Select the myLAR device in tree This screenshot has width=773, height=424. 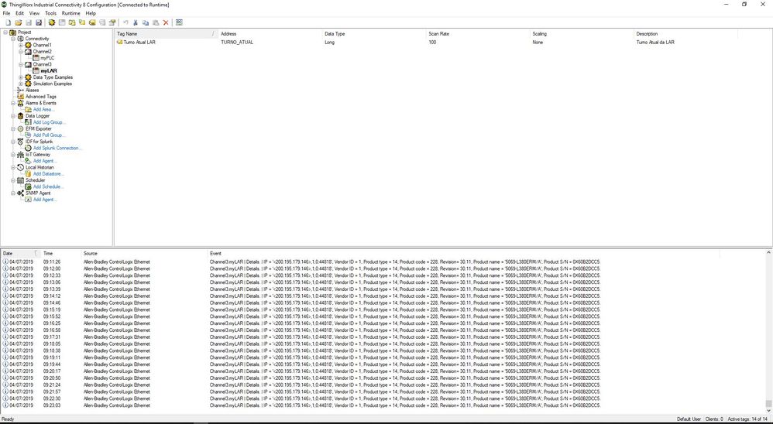coord(49,71)
